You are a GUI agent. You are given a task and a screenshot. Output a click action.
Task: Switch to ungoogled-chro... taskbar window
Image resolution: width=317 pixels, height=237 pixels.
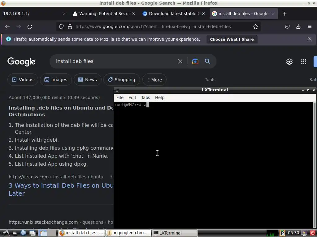click(x=128, y=233)
